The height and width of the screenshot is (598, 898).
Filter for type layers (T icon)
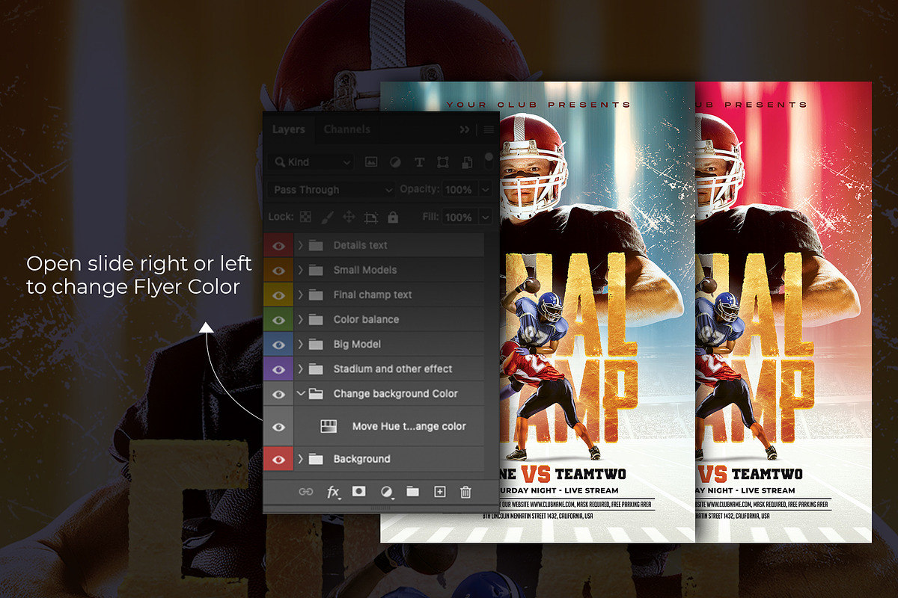pos(419,162)
